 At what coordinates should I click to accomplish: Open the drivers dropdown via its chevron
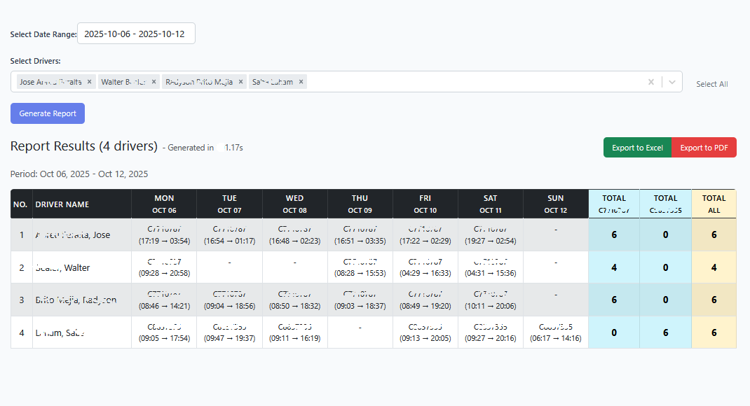pyautogui.click(x=671, y=81)
